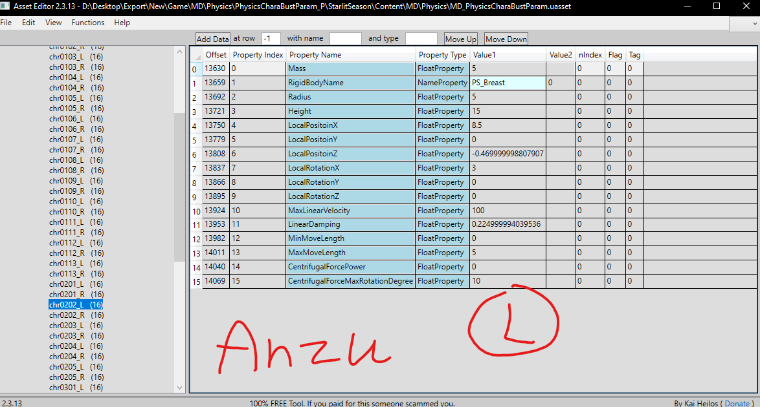Image resolution: width=760 pixels, height=407 pixels.
Task: Focus the 'with name' input field
Action: (345, 39)
